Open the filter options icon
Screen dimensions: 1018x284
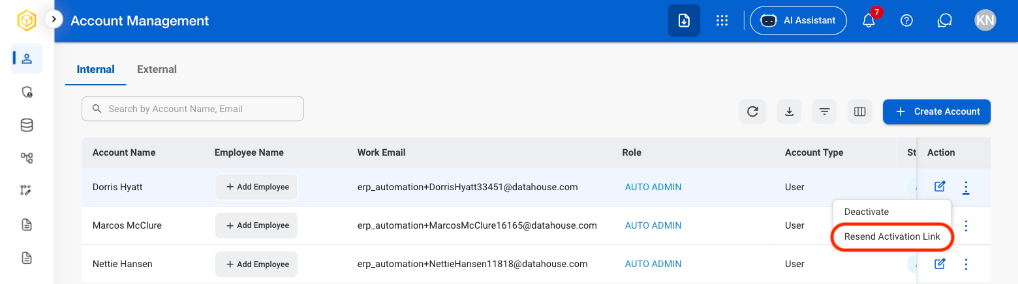point(824,111)
